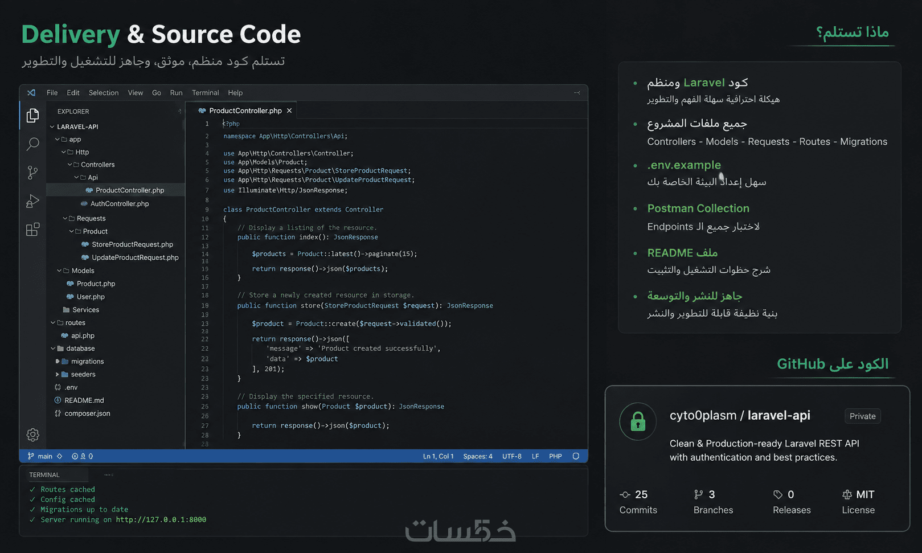Select the Services folder

(85, 310)
